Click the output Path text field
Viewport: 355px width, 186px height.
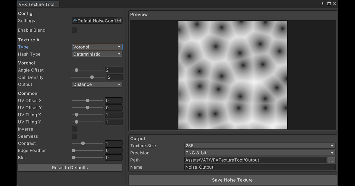tap(255, 160)
